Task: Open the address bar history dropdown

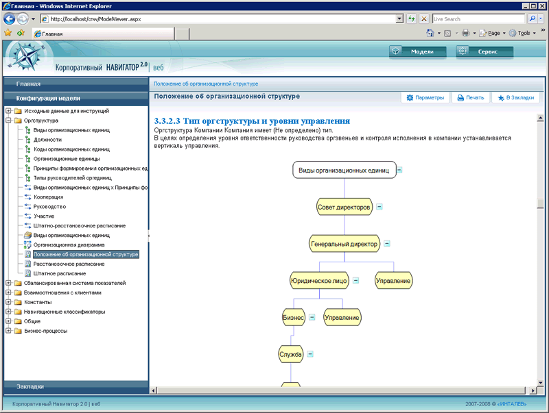Action: tap(399, 19)
